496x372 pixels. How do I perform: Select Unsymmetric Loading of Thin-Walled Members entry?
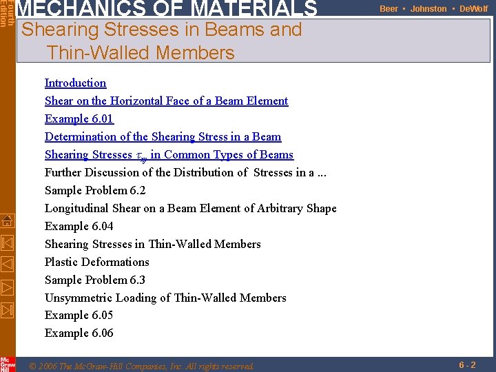165,298
